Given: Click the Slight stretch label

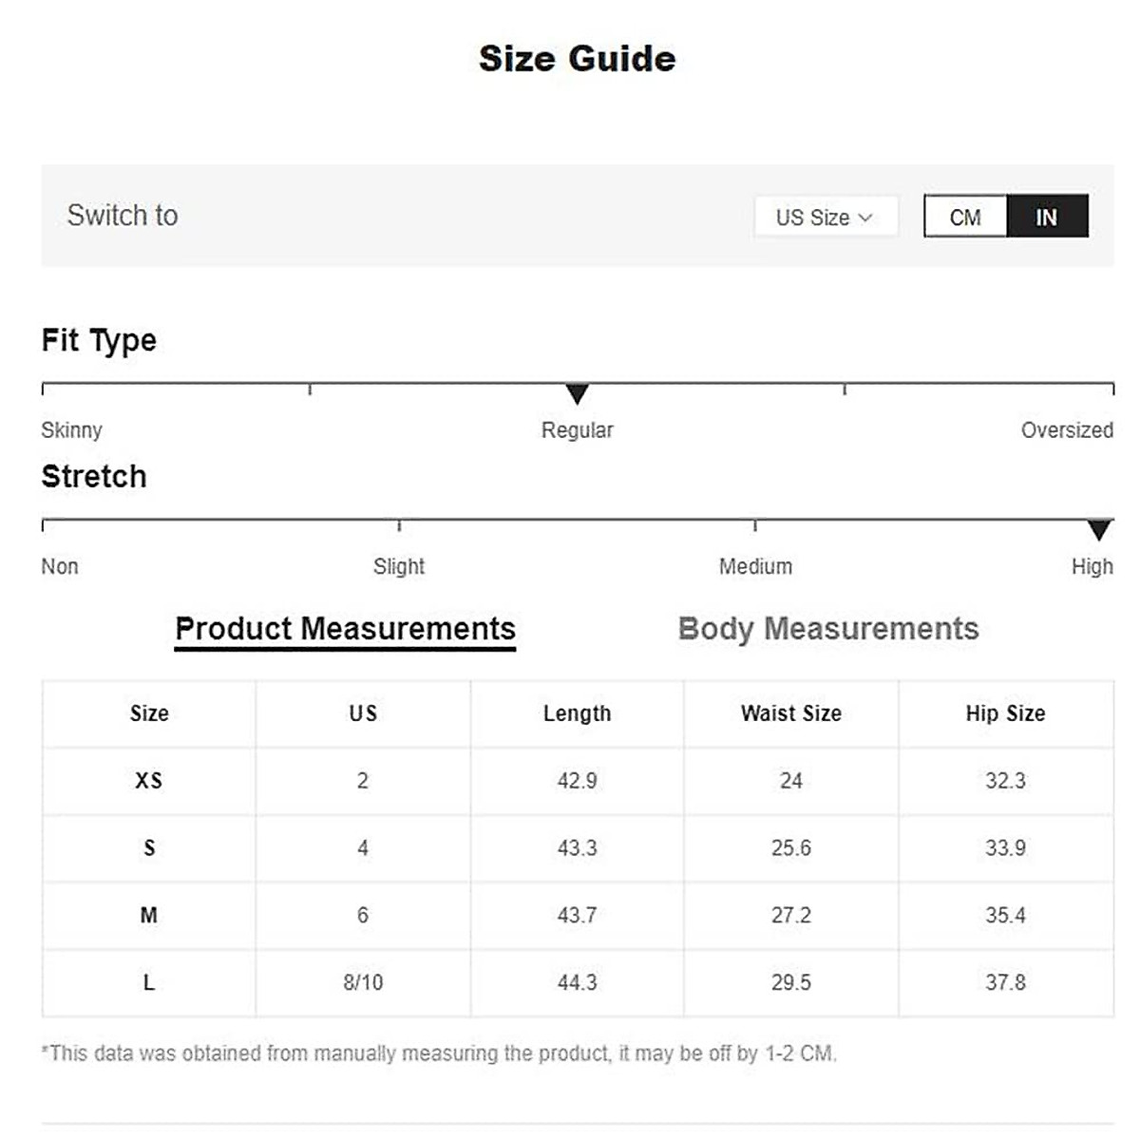Looking at the screenshot, I should [x=399, y=567].
